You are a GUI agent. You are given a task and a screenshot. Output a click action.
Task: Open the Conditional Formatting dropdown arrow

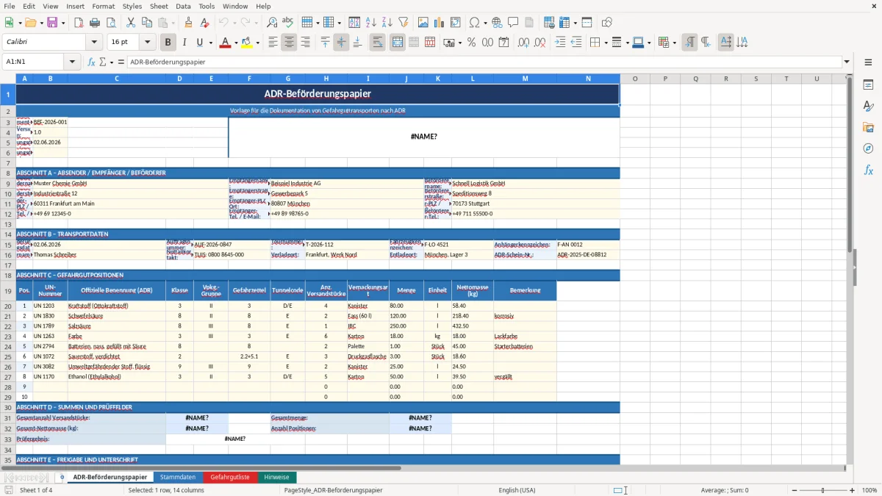coord(674,43)
